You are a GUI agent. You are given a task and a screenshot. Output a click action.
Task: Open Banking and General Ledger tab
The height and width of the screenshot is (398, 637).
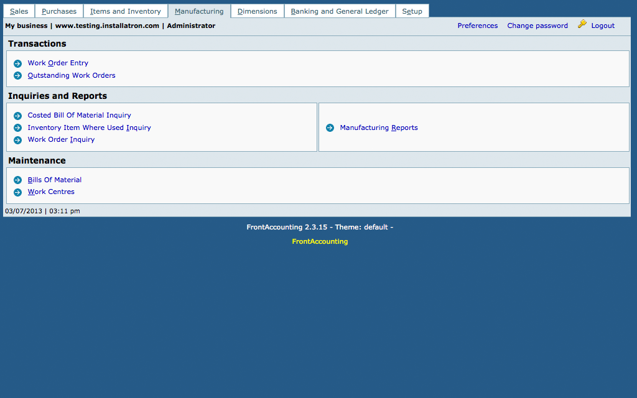pos(340,11)
